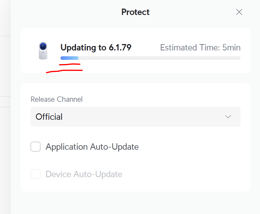Click the Protect panel title
Image resolution: width=260 pixels, height=214 pixels.
pyautogui.click(x=135, y=12)
